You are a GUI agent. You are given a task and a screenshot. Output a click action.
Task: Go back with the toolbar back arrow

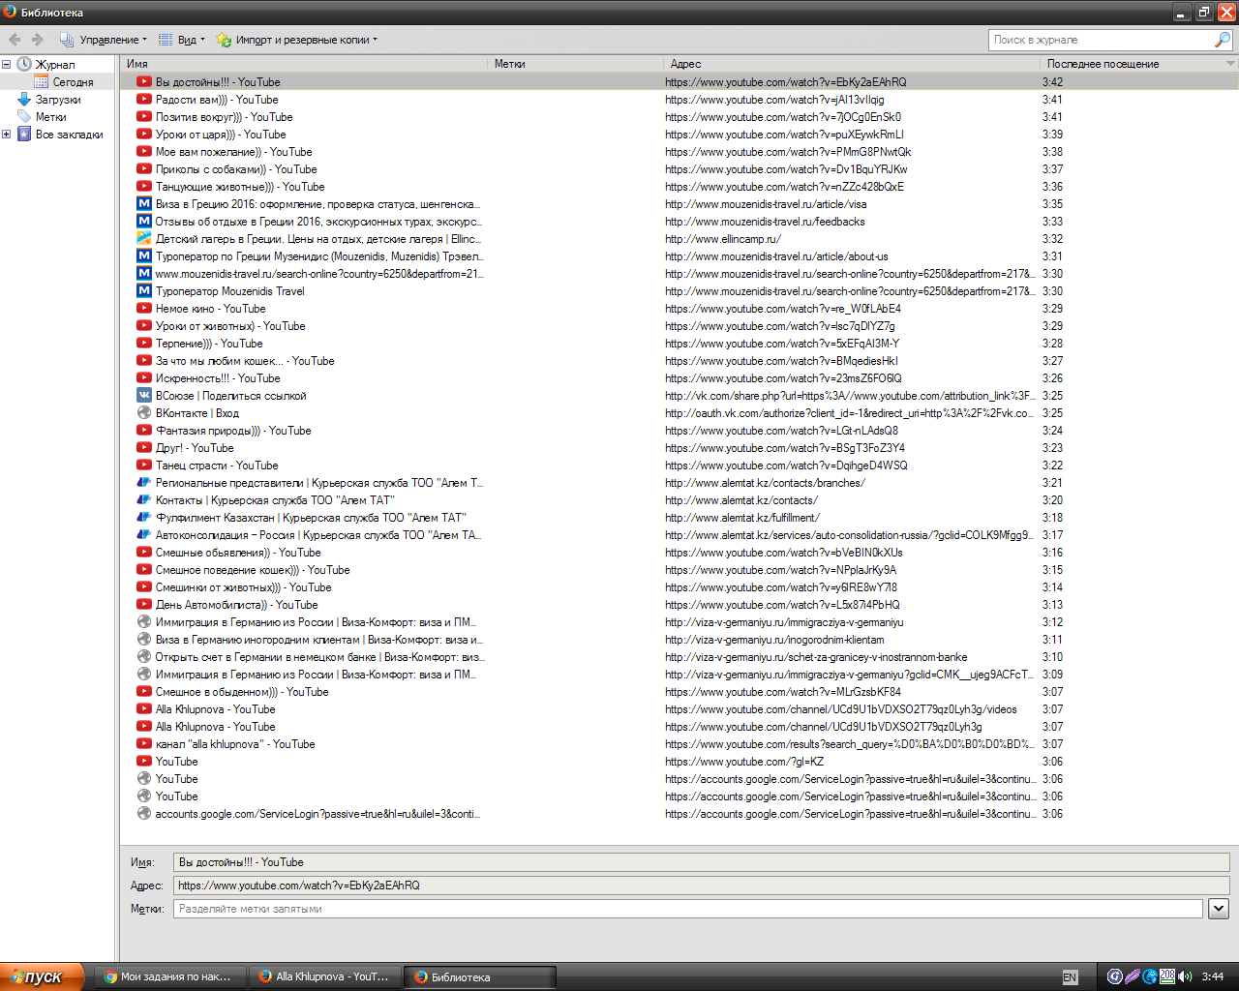(x=15, y=40)
